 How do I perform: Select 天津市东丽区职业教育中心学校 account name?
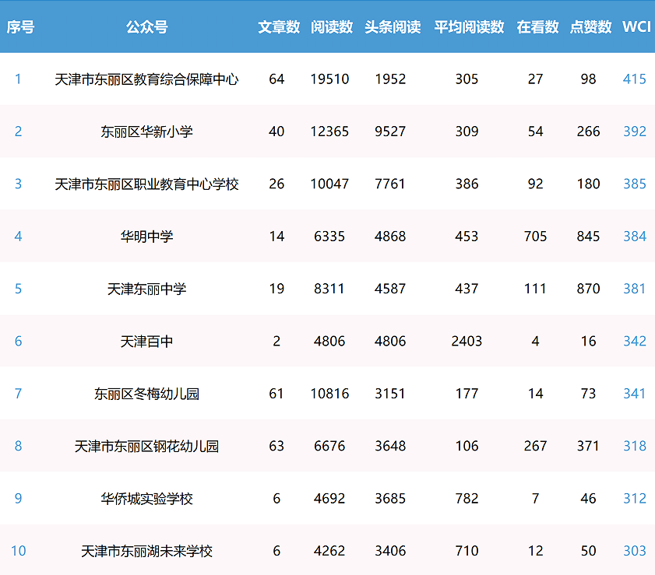pyautogui.click(x=146, y=184)
